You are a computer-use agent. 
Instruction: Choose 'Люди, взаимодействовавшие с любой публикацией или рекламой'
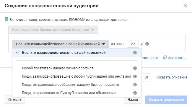pos(77,76)
